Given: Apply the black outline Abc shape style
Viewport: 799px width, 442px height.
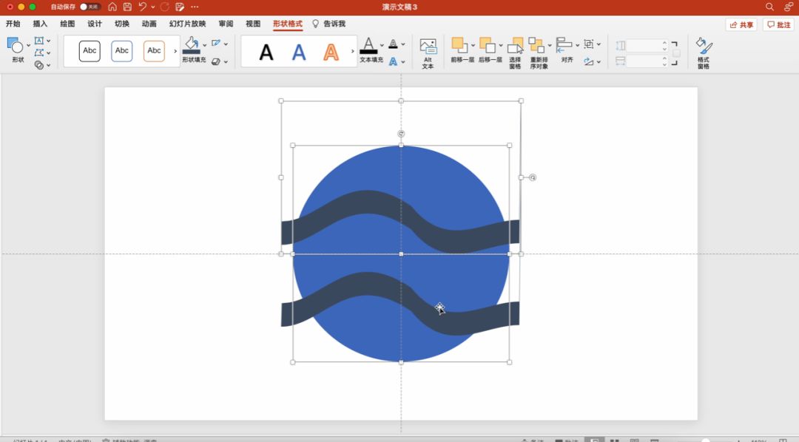Looking at the screenshot, I should pos(90,51).
